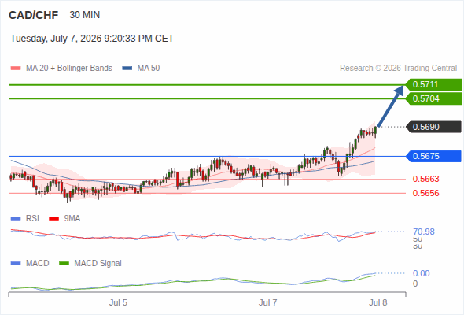Click the blue 0.5675 pivot label
The image size is (464, 315).
pos(433,156)
